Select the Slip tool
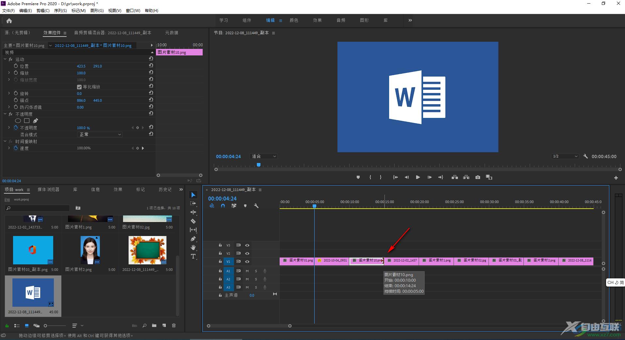This screenshot has width=625, height=340. (193, 230)
